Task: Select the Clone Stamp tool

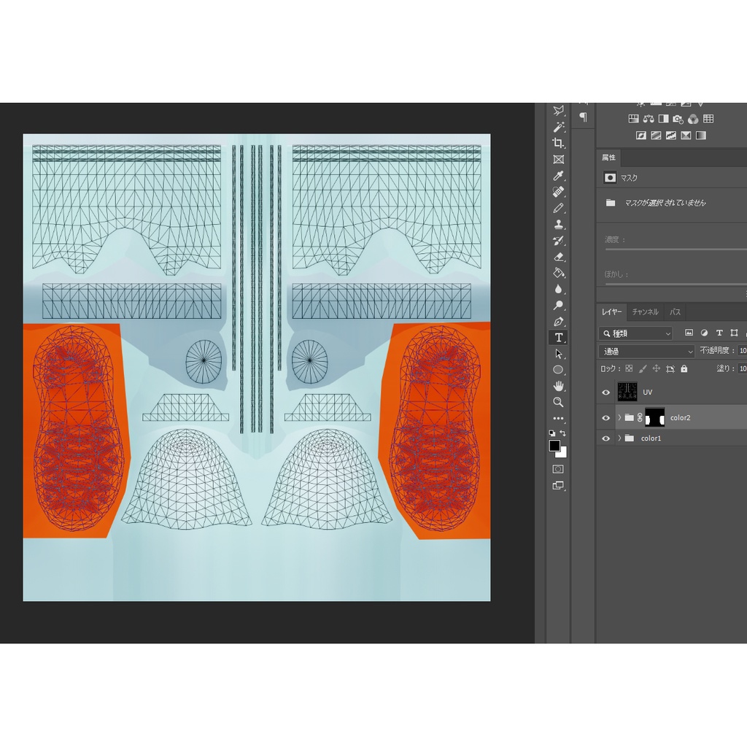Action: pos(558,225)
